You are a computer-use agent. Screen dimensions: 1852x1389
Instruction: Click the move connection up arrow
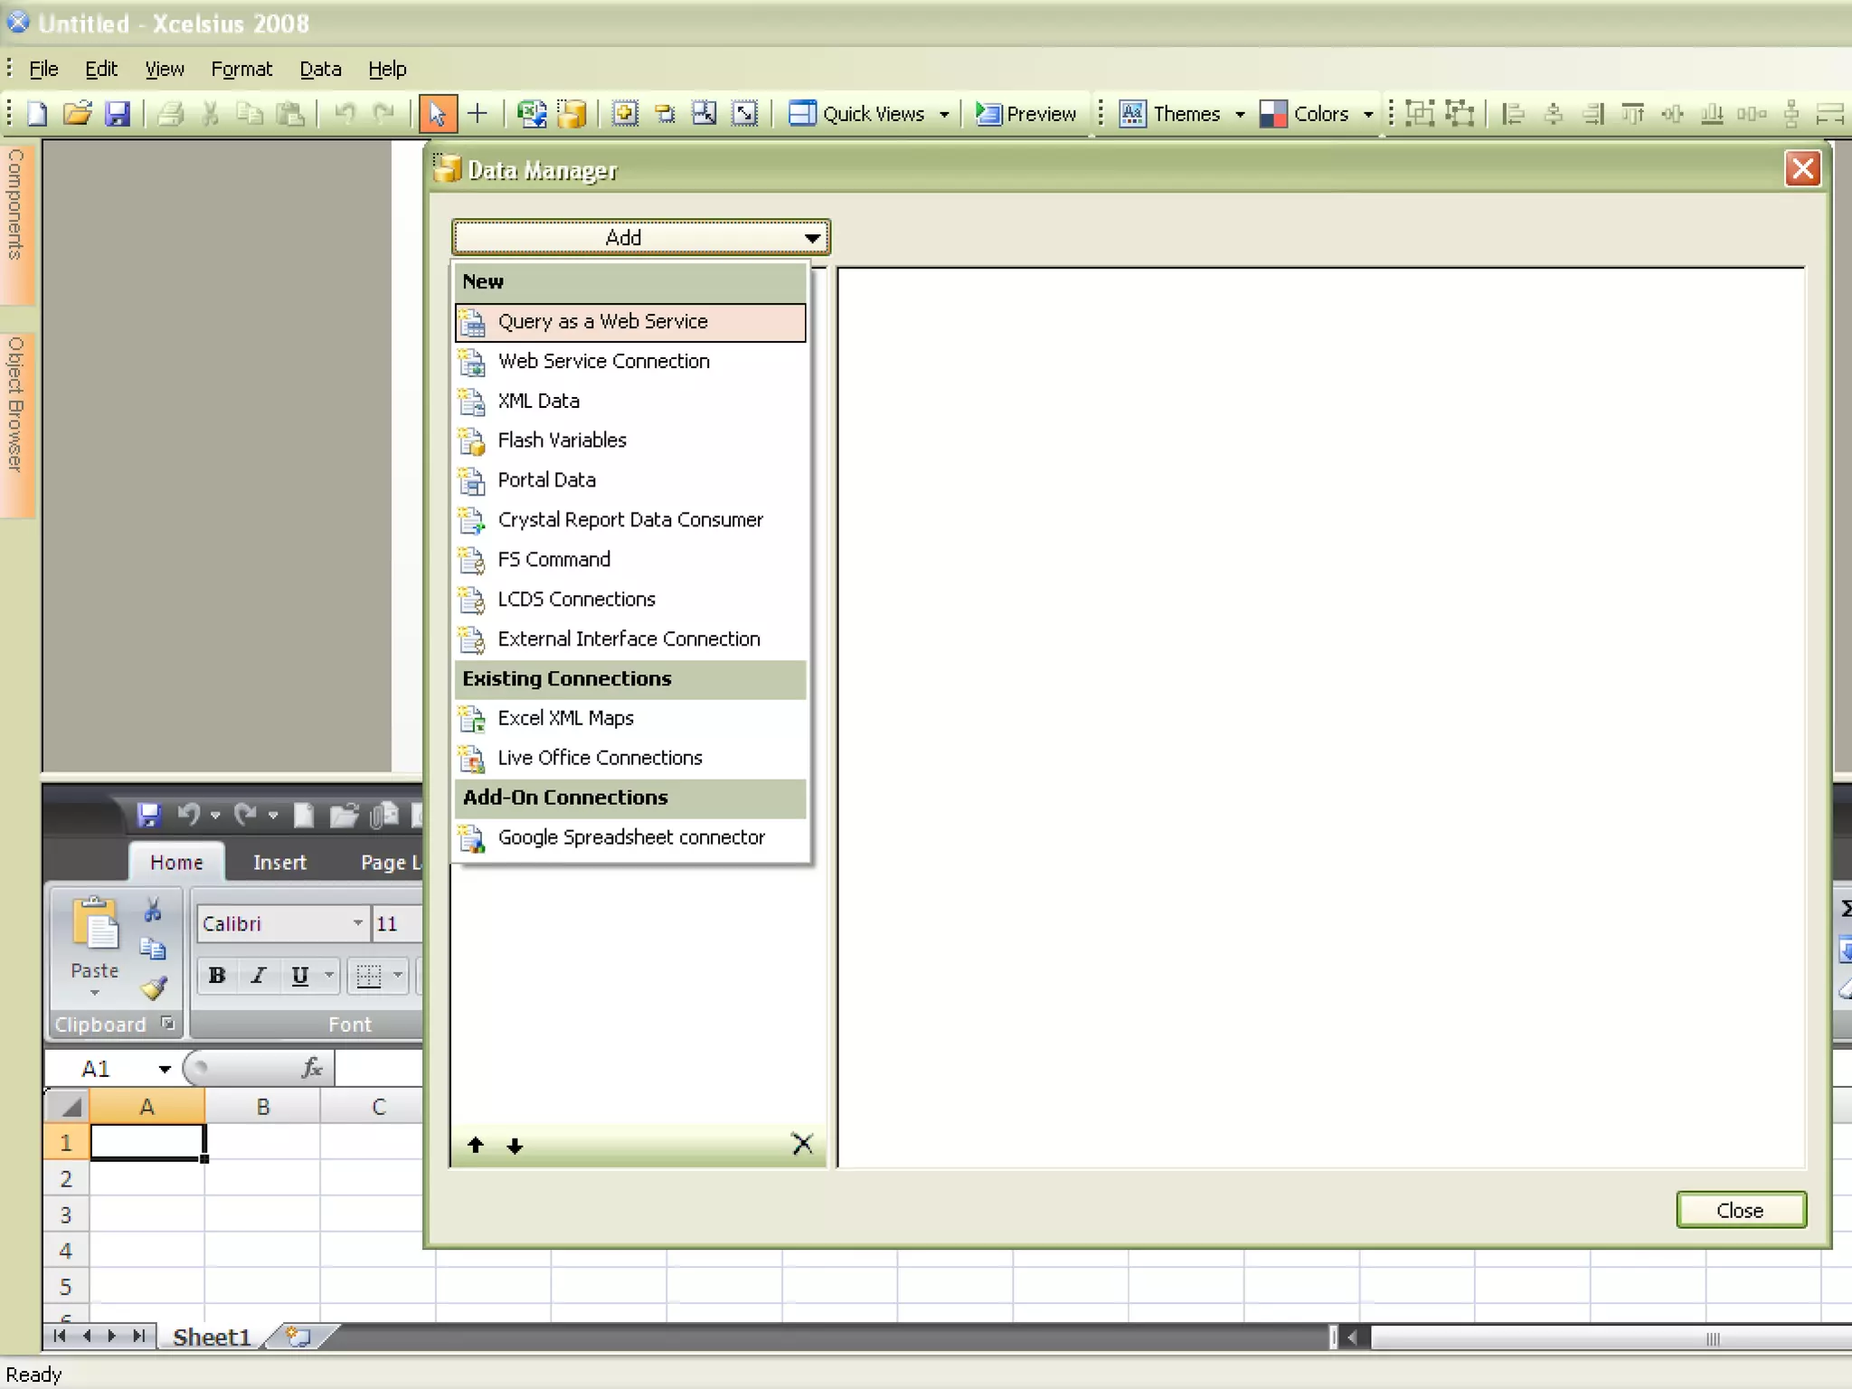(476, 1146)
